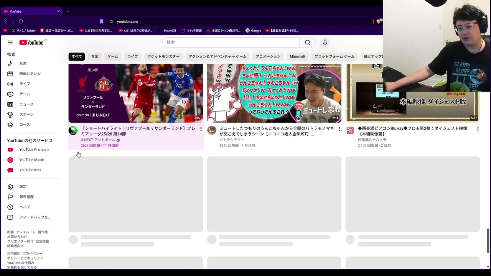Open YouTube Music service
Screen dimensions: 491x276
coord(31,160)
